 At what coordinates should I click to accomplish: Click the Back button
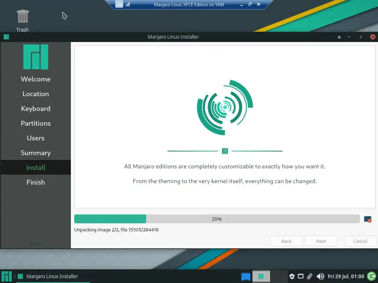click(286, 241)
